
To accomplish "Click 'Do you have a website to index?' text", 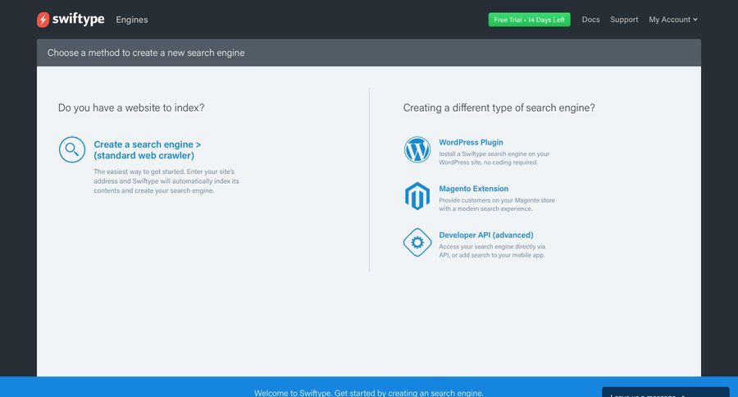I will point(131,107).
